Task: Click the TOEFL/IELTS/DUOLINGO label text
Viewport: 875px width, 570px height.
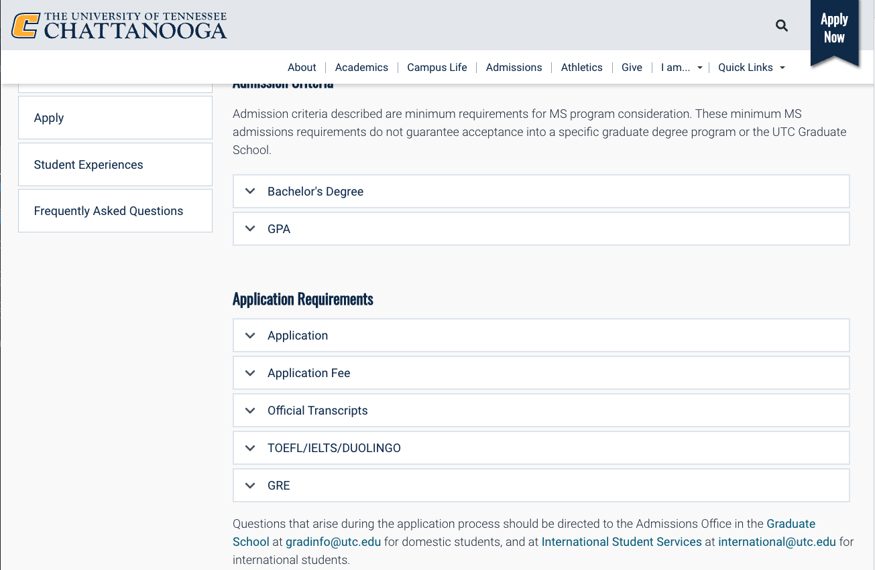Action: [x=334, y=448]
